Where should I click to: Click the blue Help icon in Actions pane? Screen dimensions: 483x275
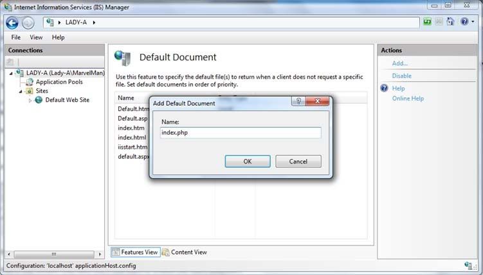tap(384, 88)
